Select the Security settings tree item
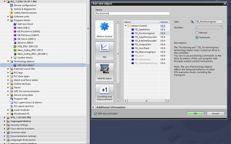The width and height of the screenshot is (231, 144). coord(19,125)
